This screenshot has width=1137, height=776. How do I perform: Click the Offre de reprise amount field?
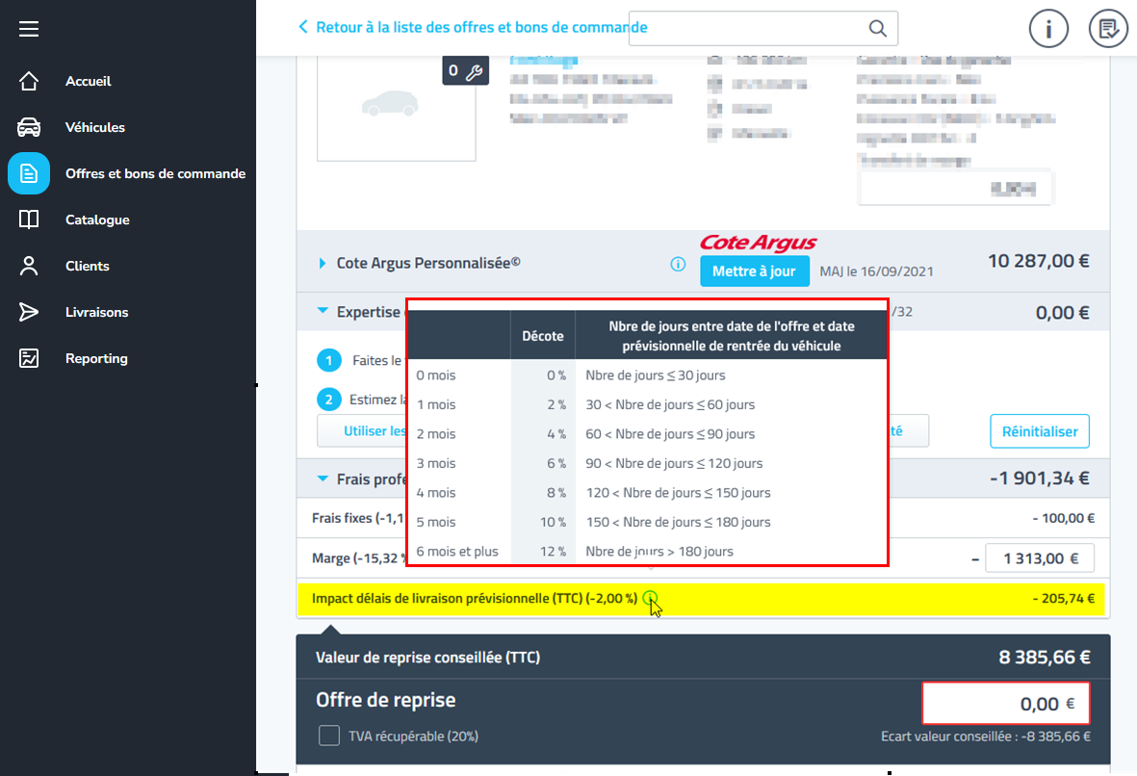1006,704
